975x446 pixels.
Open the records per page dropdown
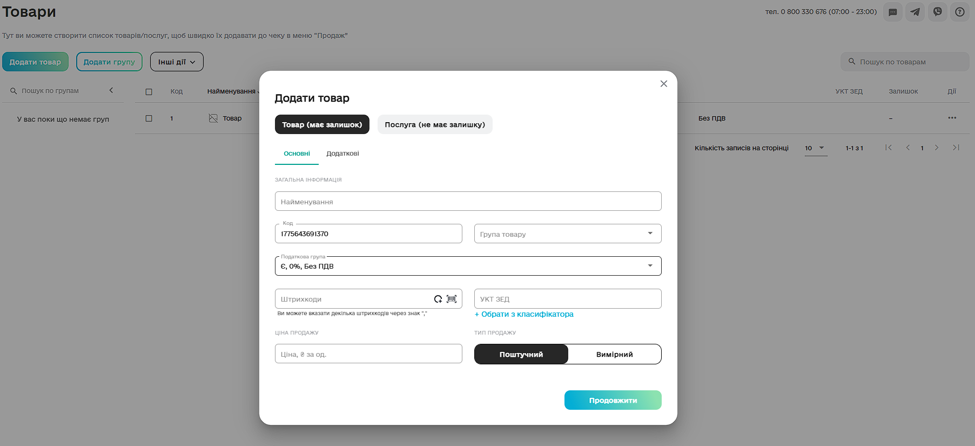click(816, 148)
